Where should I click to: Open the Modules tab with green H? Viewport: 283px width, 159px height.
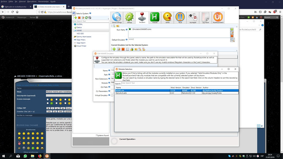click(155, 18)
